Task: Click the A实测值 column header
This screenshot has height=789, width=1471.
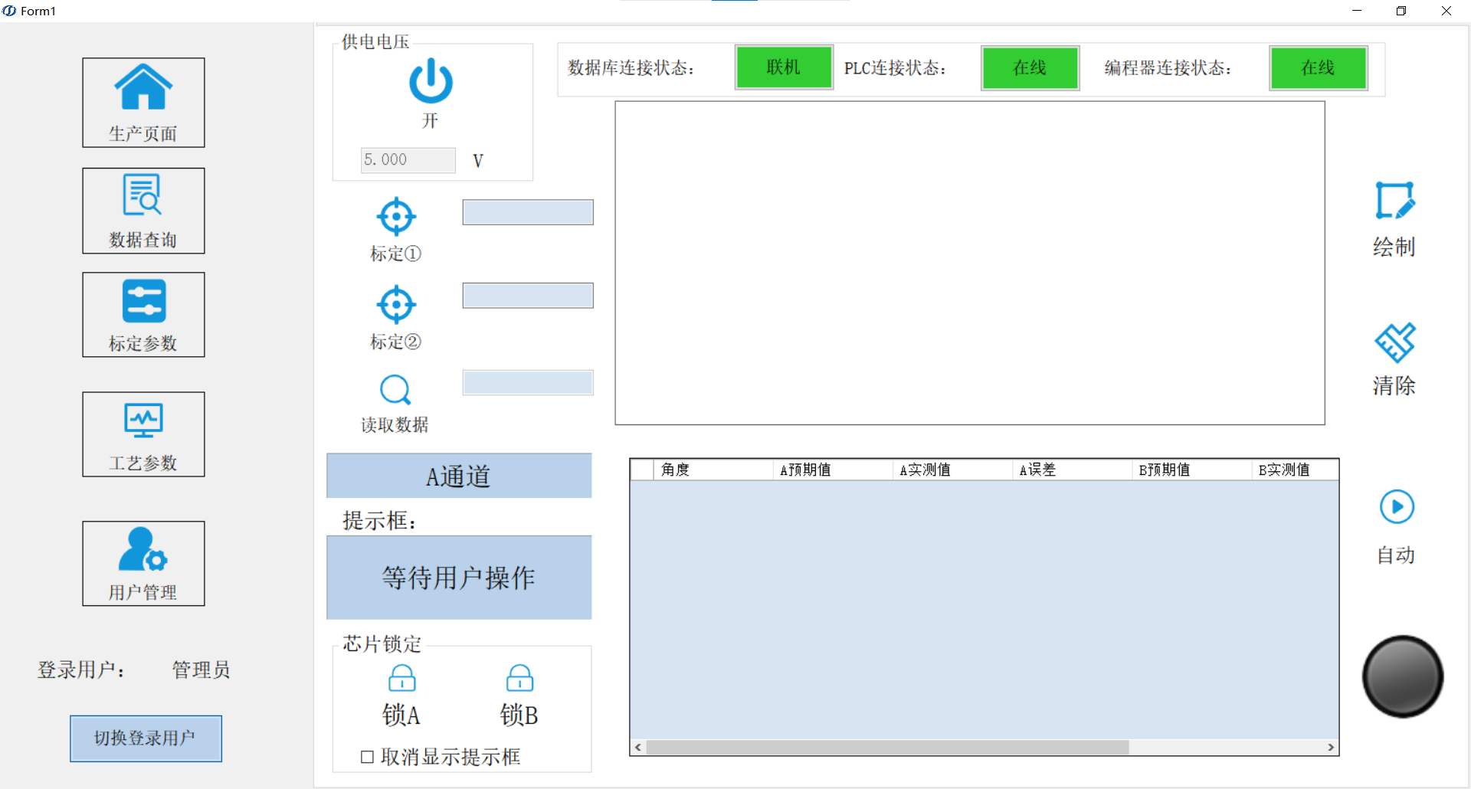Action: pos(953,470)
